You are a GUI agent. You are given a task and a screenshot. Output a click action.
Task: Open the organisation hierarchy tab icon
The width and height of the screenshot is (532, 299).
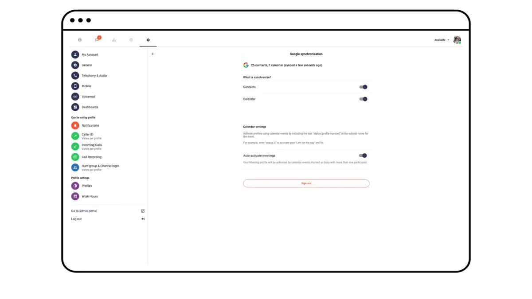(114, 40)
